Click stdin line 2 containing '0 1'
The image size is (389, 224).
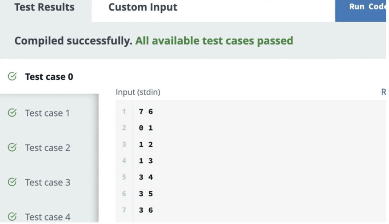coord(146,128)
